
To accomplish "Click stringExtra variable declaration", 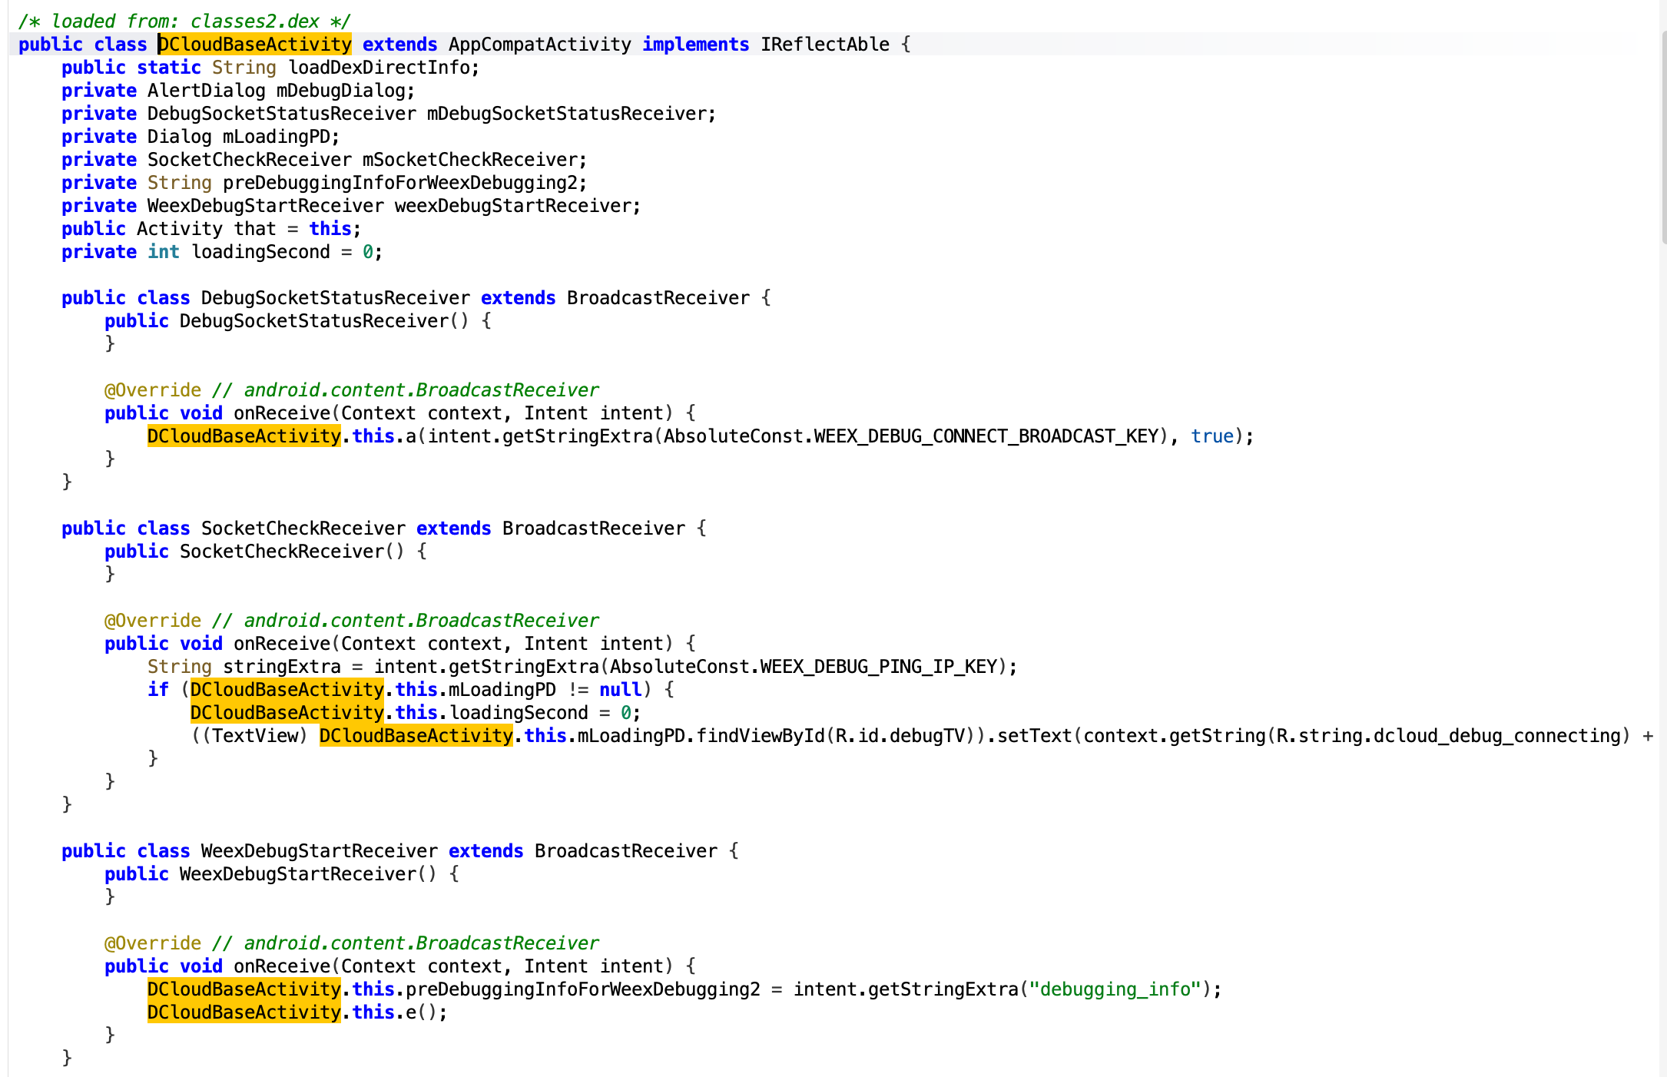I will click(x=281, y=667).
